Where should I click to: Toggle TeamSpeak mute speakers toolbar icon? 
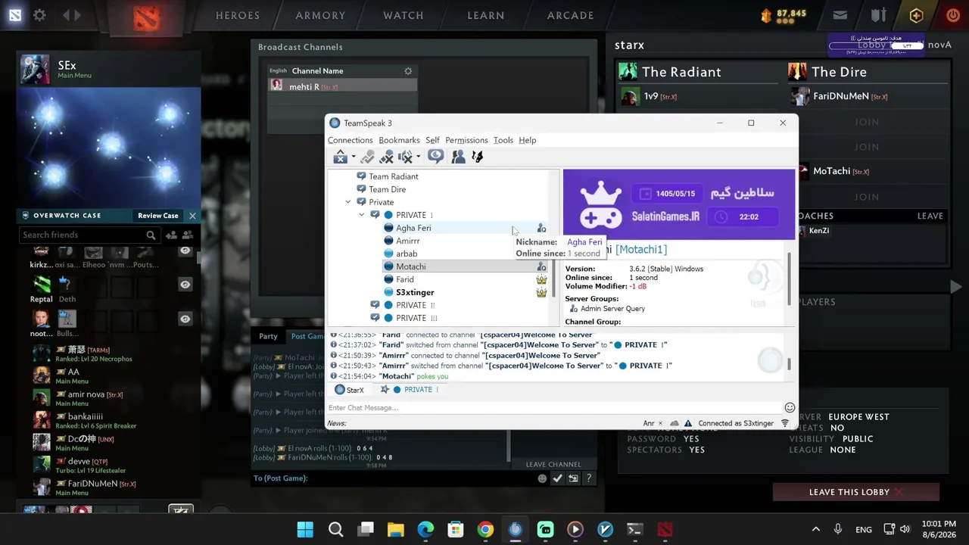point(405,157)
